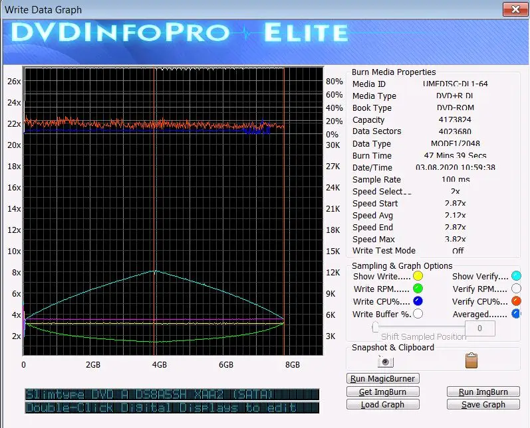Click the Media ID value UMEDISC-DL1-64
530x428 pixels.
[456, 84]
